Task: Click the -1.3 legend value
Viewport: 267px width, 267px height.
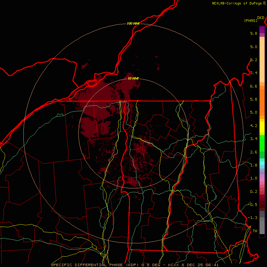Action: [x=252, y=218]
